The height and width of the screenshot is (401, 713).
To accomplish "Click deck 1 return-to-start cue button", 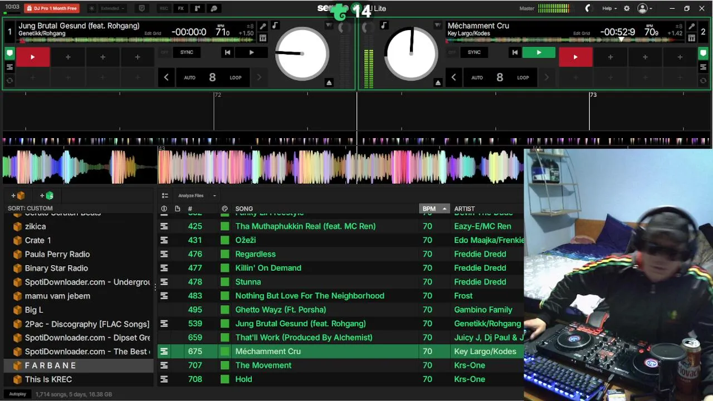I will click(227, 52).
